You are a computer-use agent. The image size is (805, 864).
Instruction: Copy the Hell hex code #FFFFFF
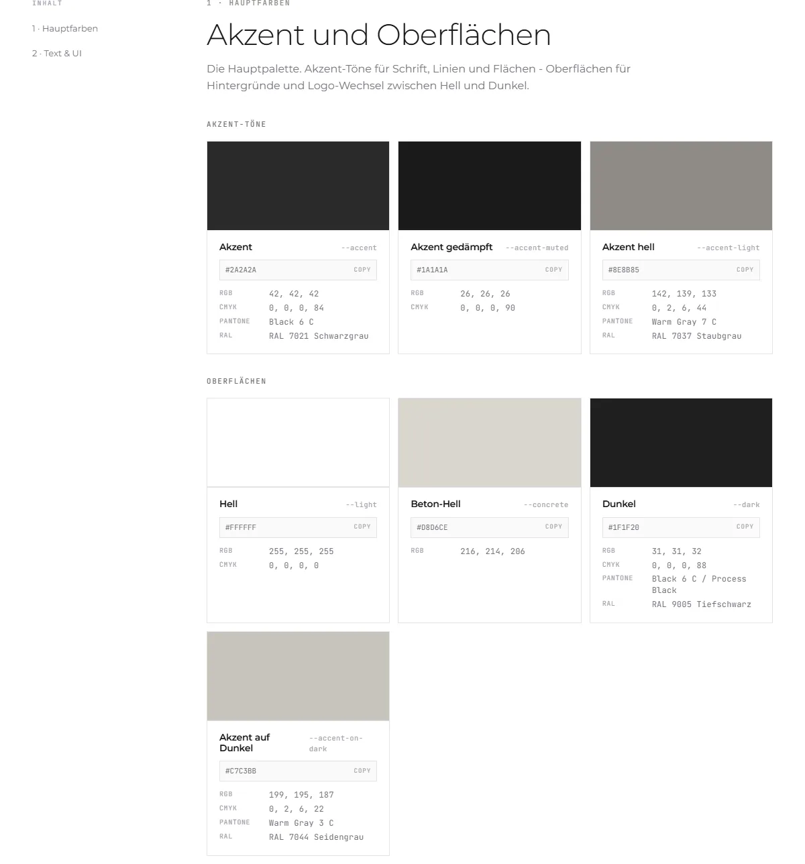362,527
